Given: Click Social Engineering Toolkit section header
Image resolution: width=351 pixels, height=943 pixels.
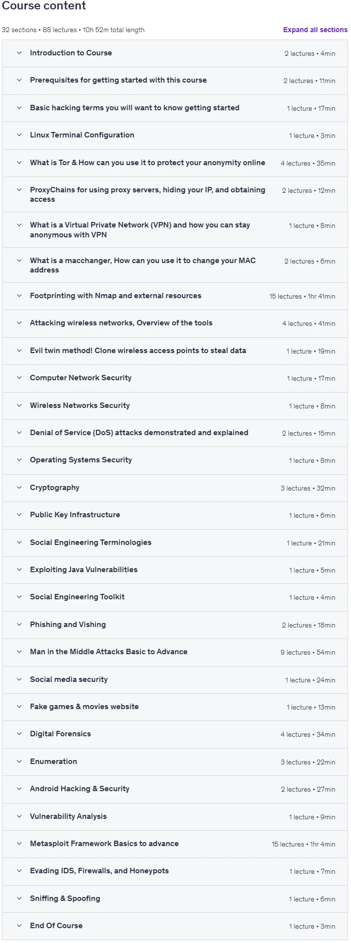Looking at the screenshot, I should 175,597.
